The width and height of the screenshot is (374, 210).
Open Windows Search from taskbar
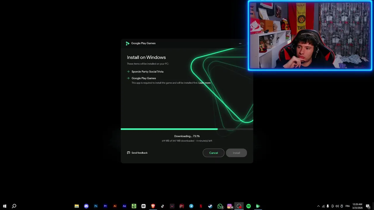click(x=14, y=206)
